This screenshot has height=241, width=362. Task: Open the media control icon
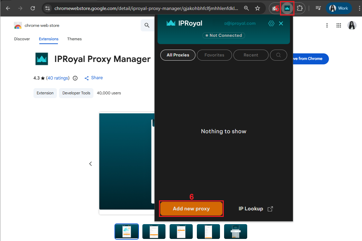(x=318, y=8)
